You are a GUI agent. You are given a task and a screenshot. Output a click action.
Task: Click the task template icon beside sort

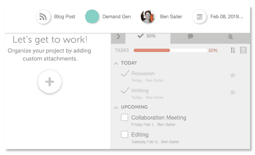(243, 50)
